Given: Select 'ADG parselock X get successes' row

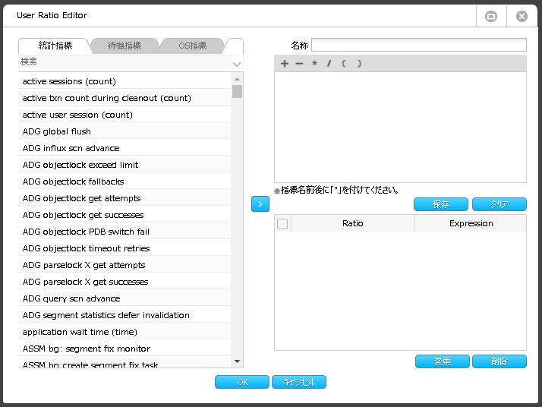Looking at the screenshot, I should coord(124,282).
